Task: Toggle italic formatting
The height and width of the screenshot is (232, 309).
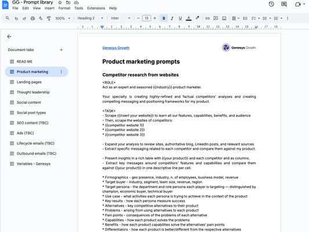Action: coord(172,19)
